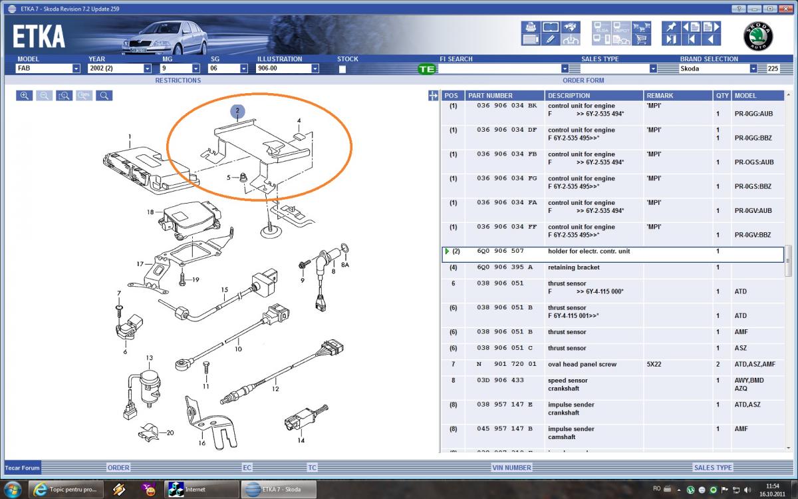Open the SG dropdown showing 06
The width and height of the screenshot is (798, 499).
pyautogui.click(x=243, y=69)
